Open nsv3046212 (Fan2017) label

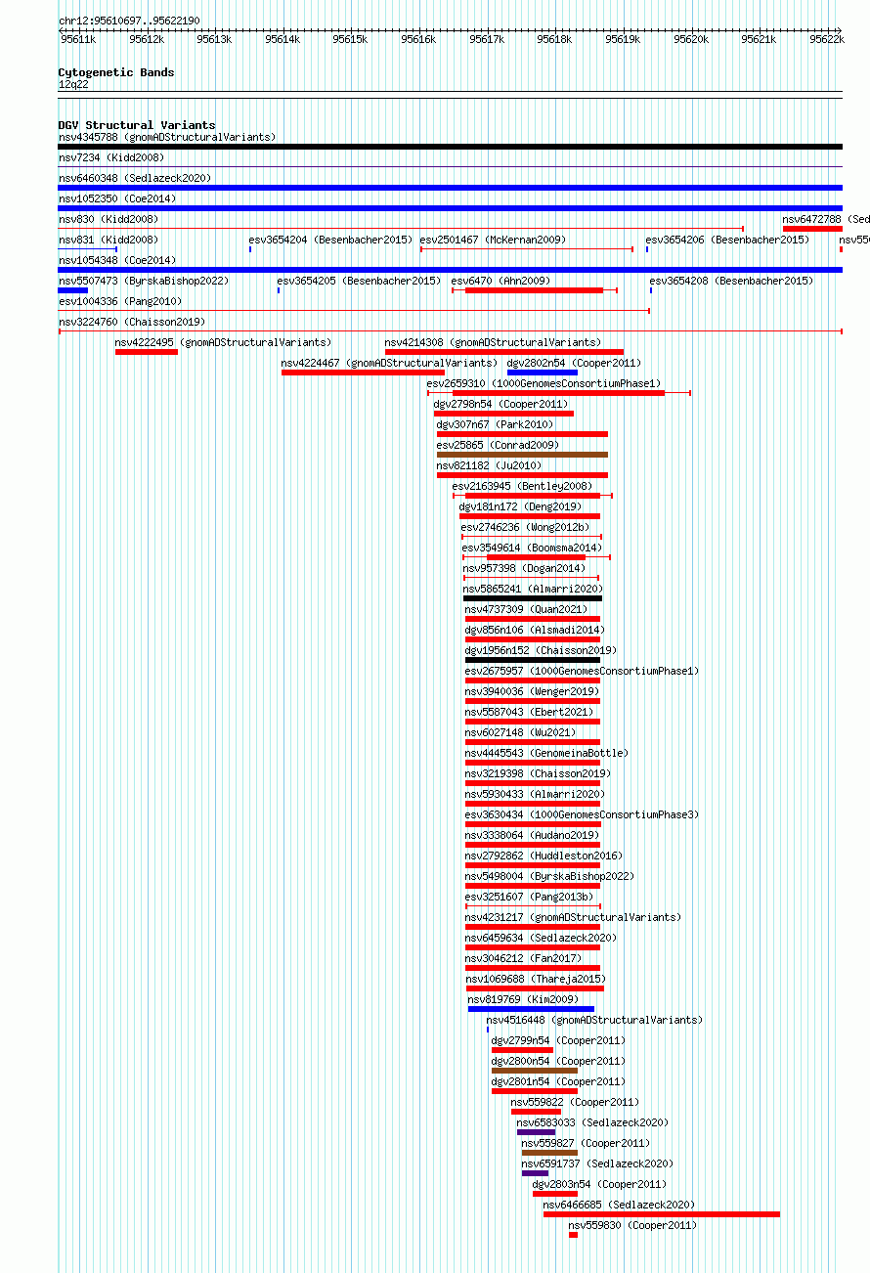(x=524, y=958)
